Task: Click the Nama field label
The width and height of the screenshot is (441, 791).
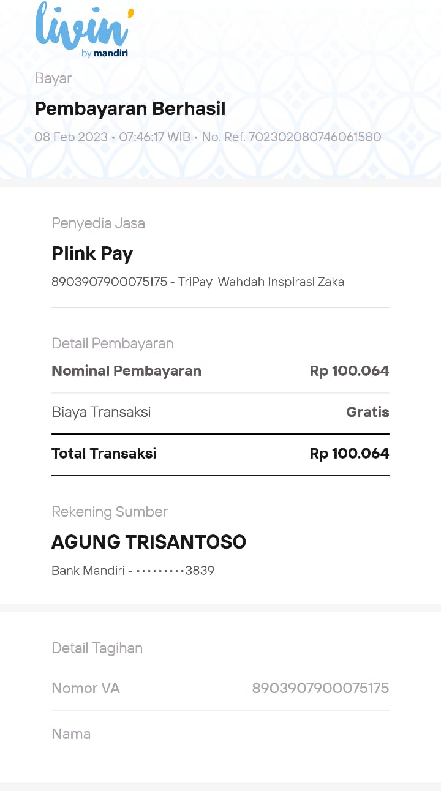Action: click(71, 734)
